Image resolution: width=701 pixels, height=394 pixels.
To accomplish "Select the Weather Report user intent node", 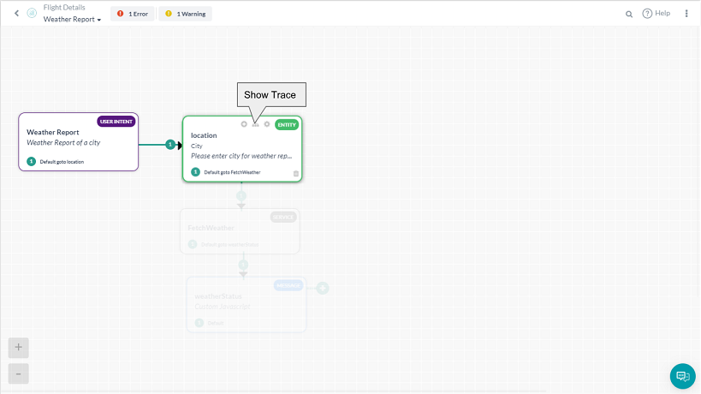I will [78, 141].
